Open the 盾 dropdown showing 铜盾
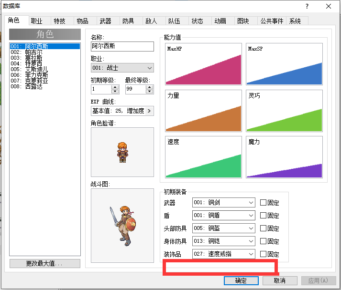This screenshot has width=341, height=290. coord(223,216)
